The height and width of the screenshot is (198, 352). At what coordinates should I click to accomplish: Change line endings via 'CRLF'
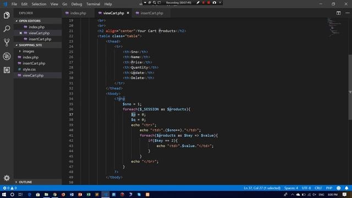click(x=318, y=188)
